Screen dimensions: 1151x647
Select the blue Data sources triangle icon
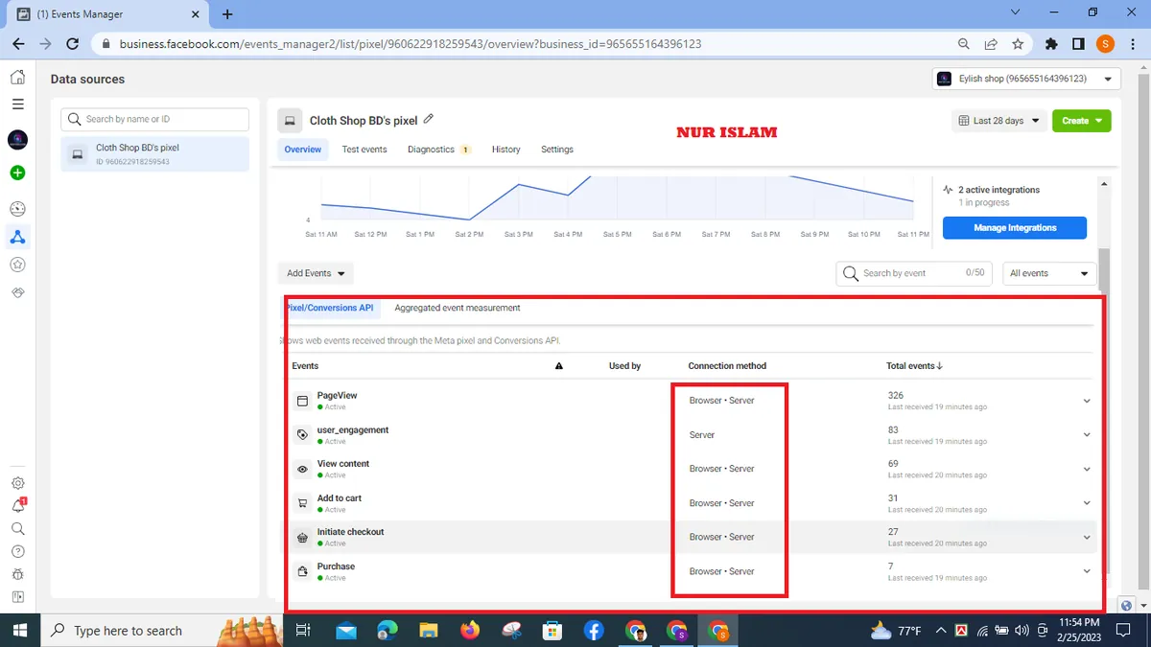click(x=17, y=237)
